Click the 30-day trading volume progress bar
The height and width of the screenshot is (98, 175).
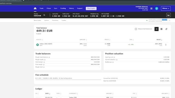point(68,80)
